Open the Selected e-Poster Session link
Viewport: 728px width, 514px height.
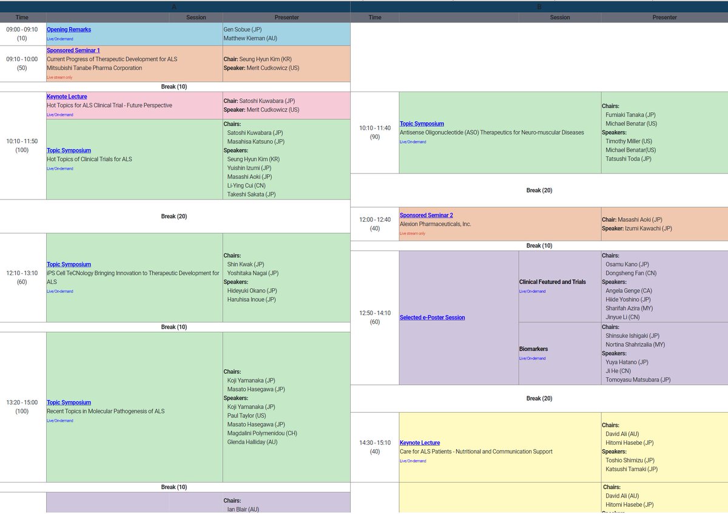pyautogui.click(x=433, y=318)
